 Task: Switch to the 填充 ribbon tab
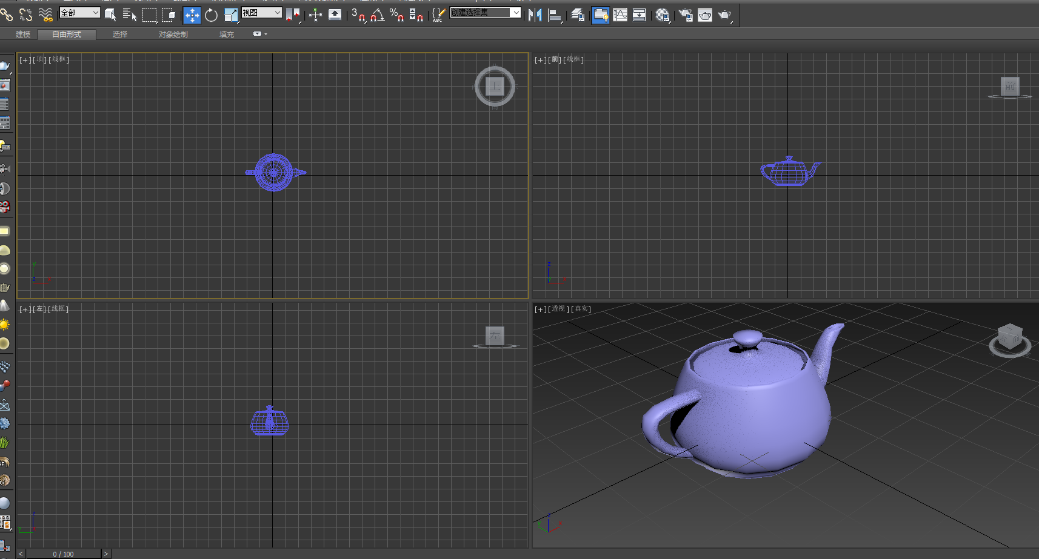point(227,35)
